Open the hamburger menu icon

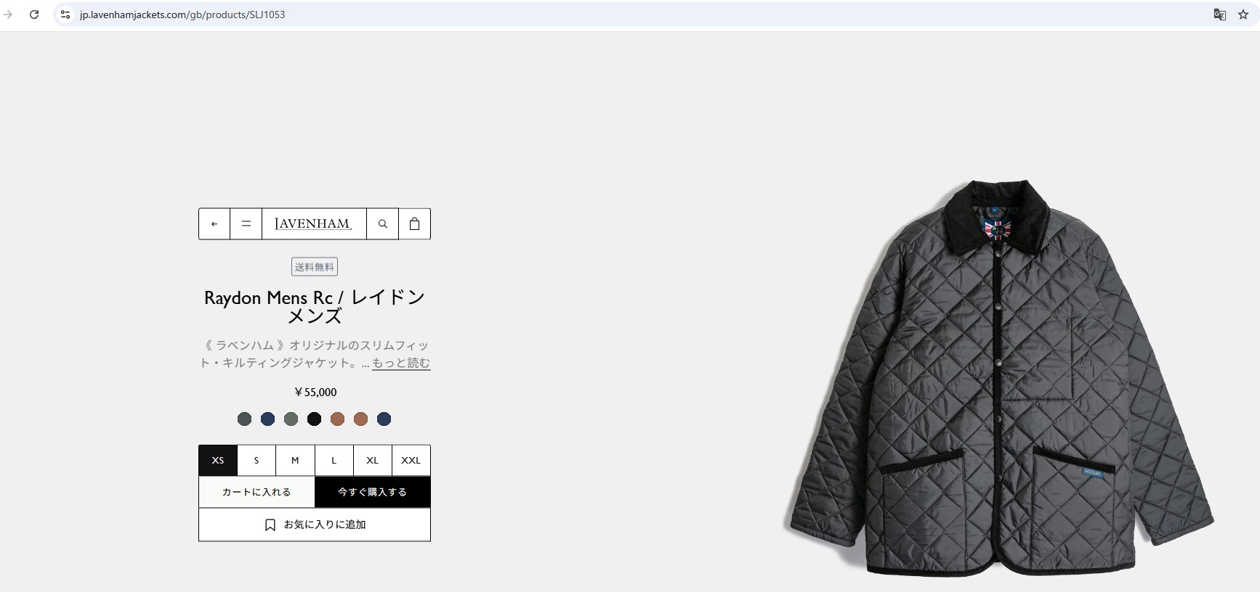pyautogui.click(x=246, y=224)
